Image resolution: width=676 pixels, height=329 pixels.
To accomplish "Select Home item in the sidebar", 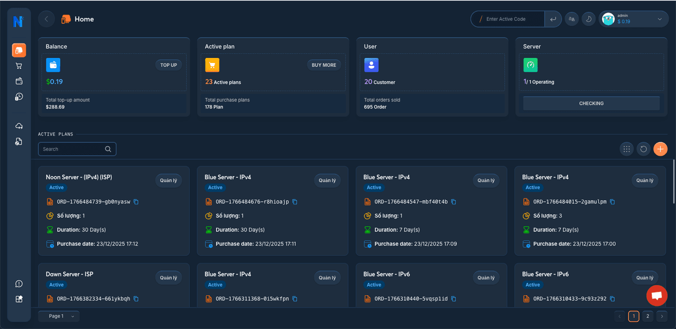I will pyautogui.click(x=19, y=50).
